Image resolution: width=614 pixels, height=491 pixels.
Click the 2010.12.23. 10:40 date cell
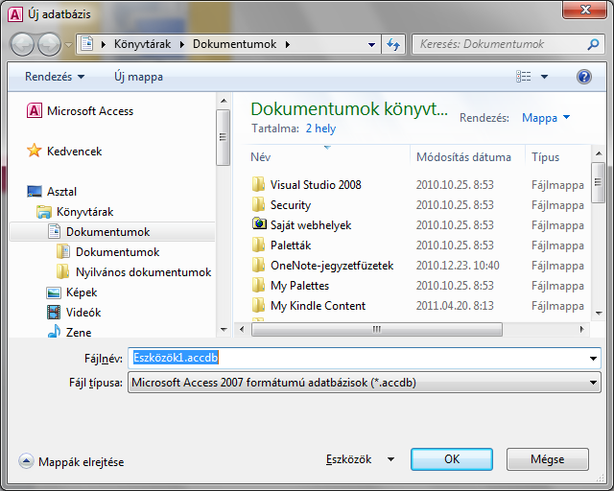pyautogui.click(x=458, y=266)
